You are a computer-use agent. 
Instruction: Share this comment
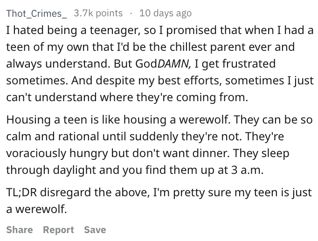tap(20, 230)
